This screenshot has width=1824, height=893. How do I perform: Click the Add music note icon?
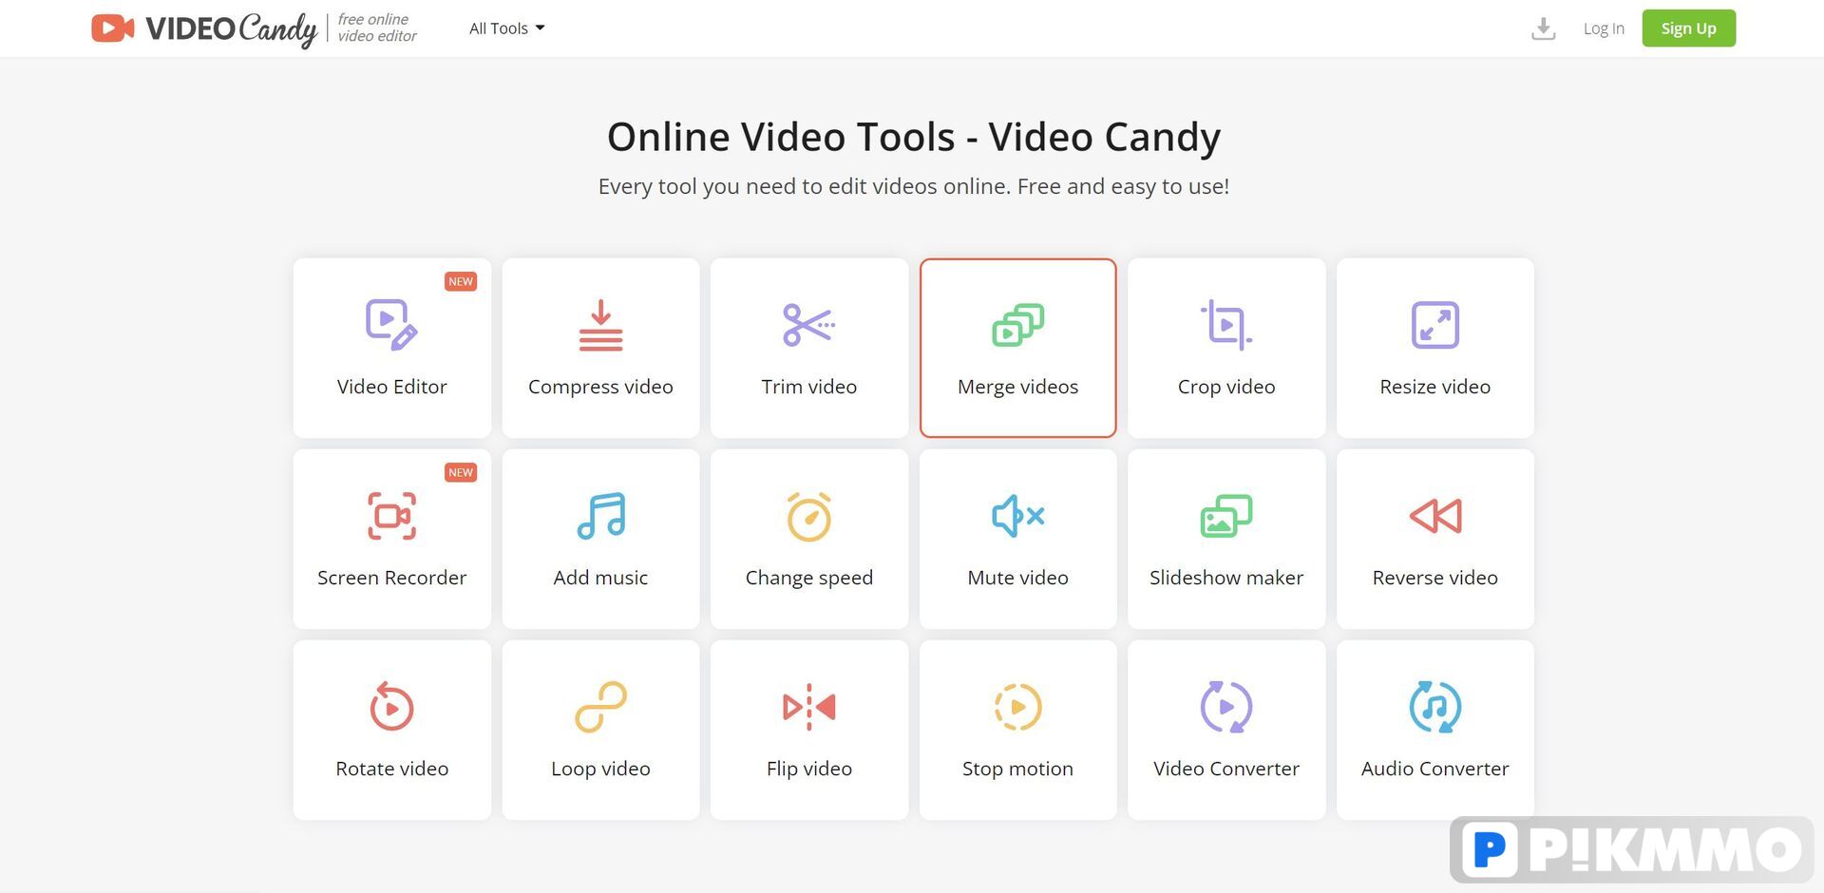(600, 516)
